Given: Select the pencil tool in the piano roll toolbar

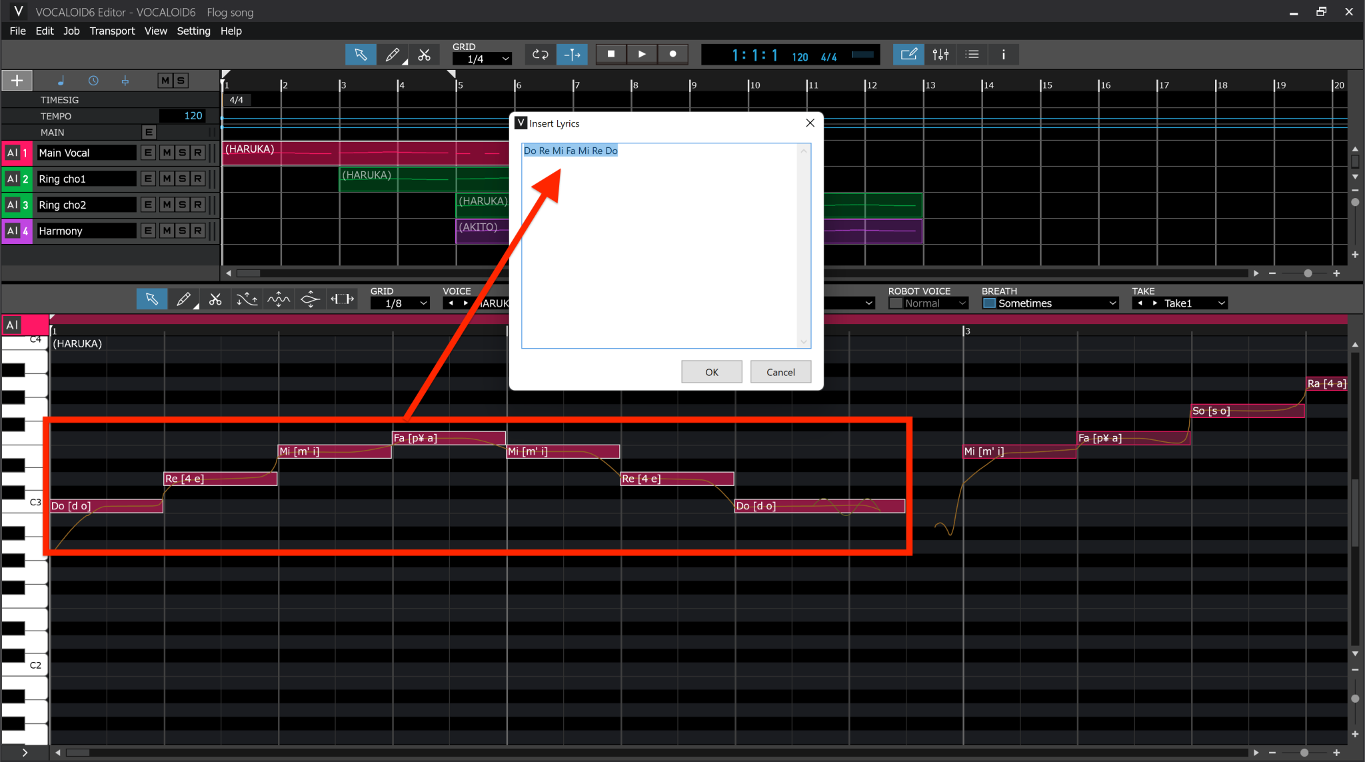Looking at the screenshot, I should (x=184, y=299).
